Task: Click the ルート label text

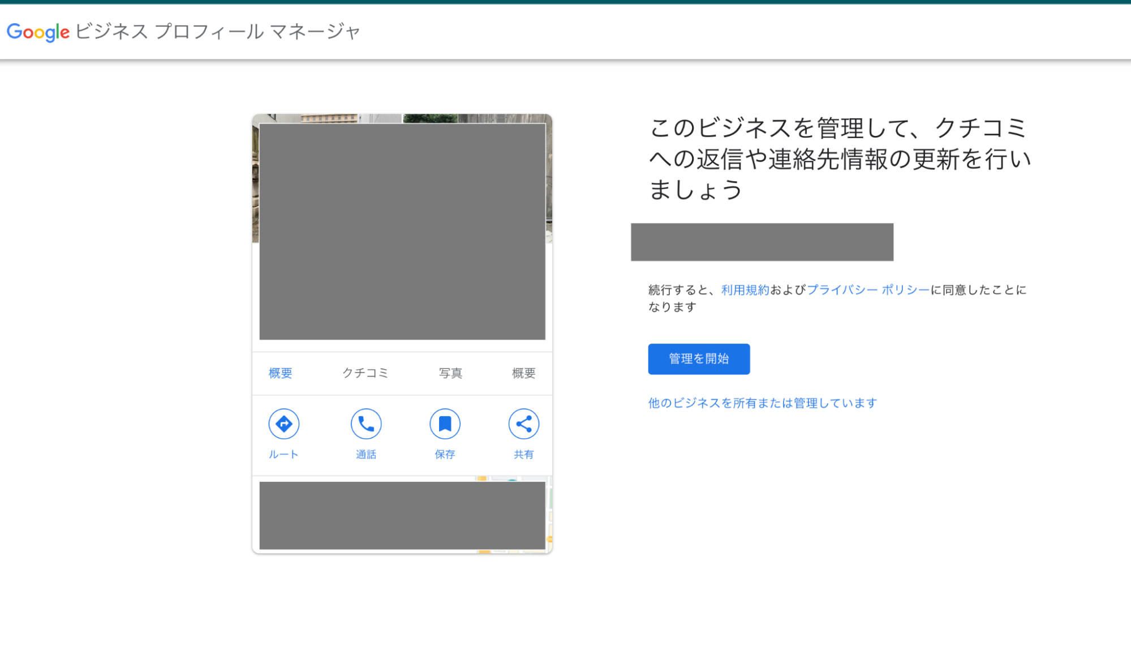Action: click(x=283, y=455)
